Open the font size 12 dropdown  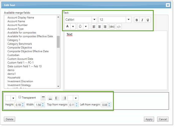tap(129, 20)
